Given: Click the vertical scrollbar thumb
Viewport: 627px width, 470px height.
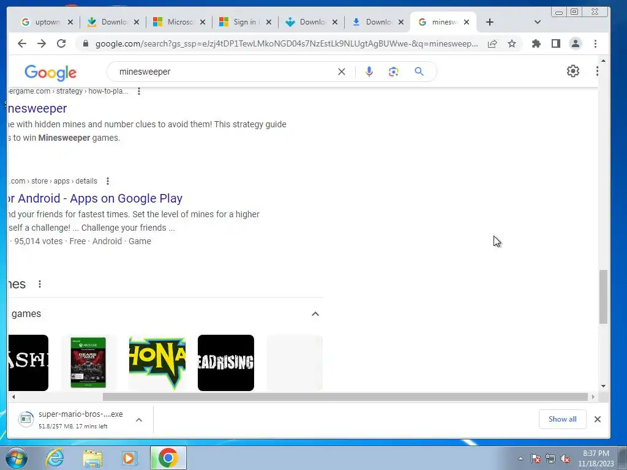Looking at the screenshot, I should (603, 297).
